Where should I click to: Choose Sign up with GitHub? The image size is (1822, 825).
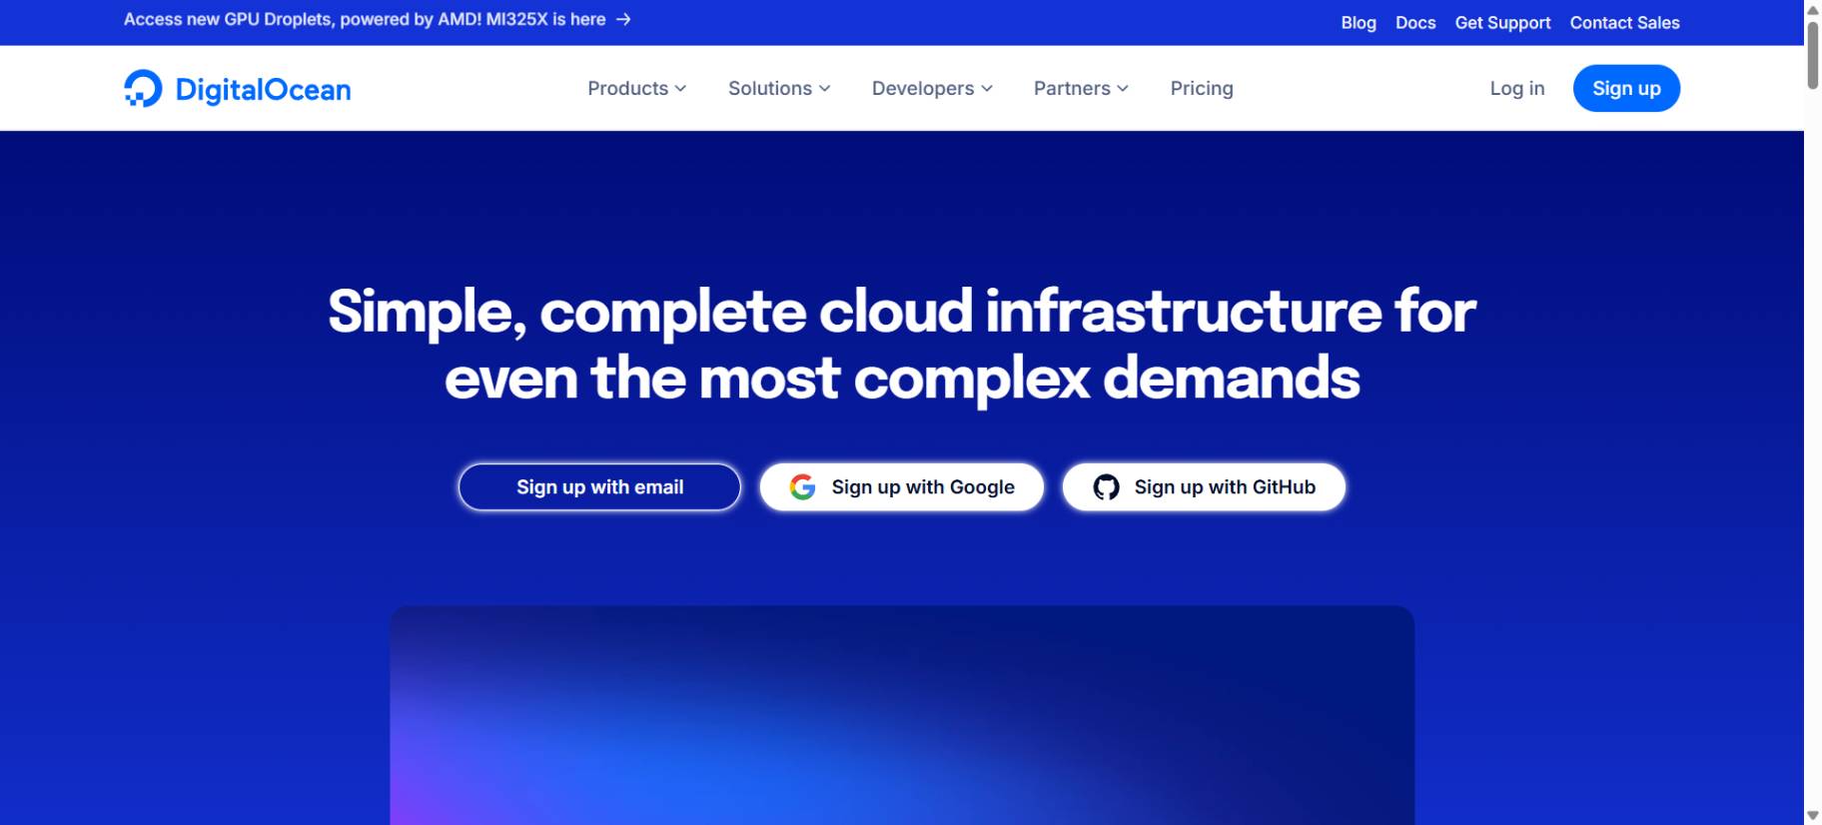pyautogui.click(x=1204, y=486)
